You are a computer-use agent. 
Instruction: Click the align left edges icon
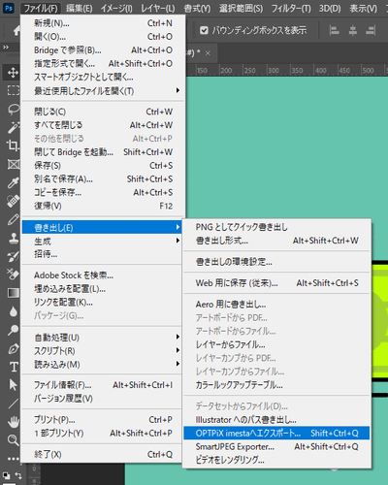click(334, 31)
